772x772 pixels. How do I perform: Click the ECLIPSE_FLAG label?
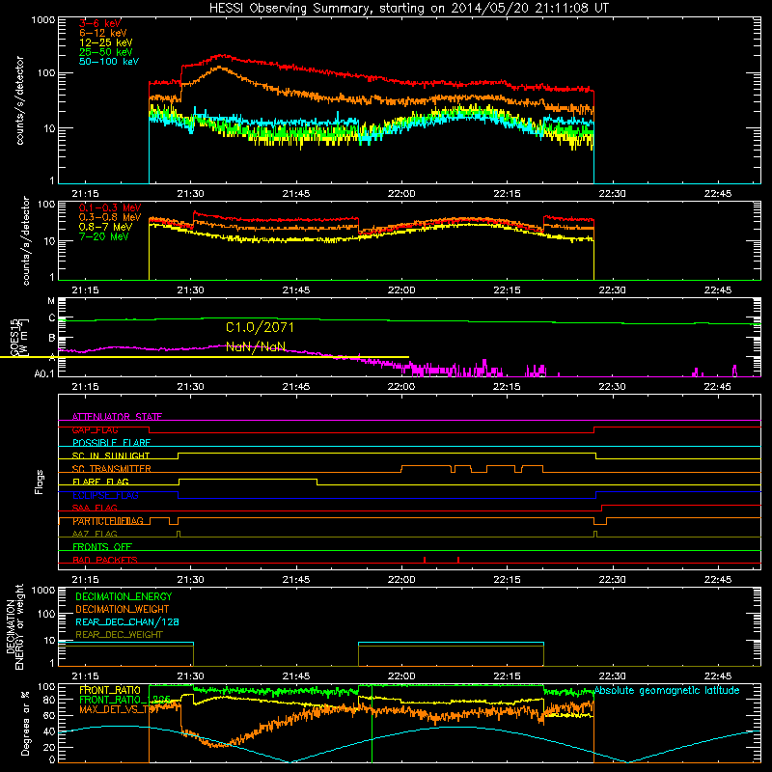click(105, 495)
